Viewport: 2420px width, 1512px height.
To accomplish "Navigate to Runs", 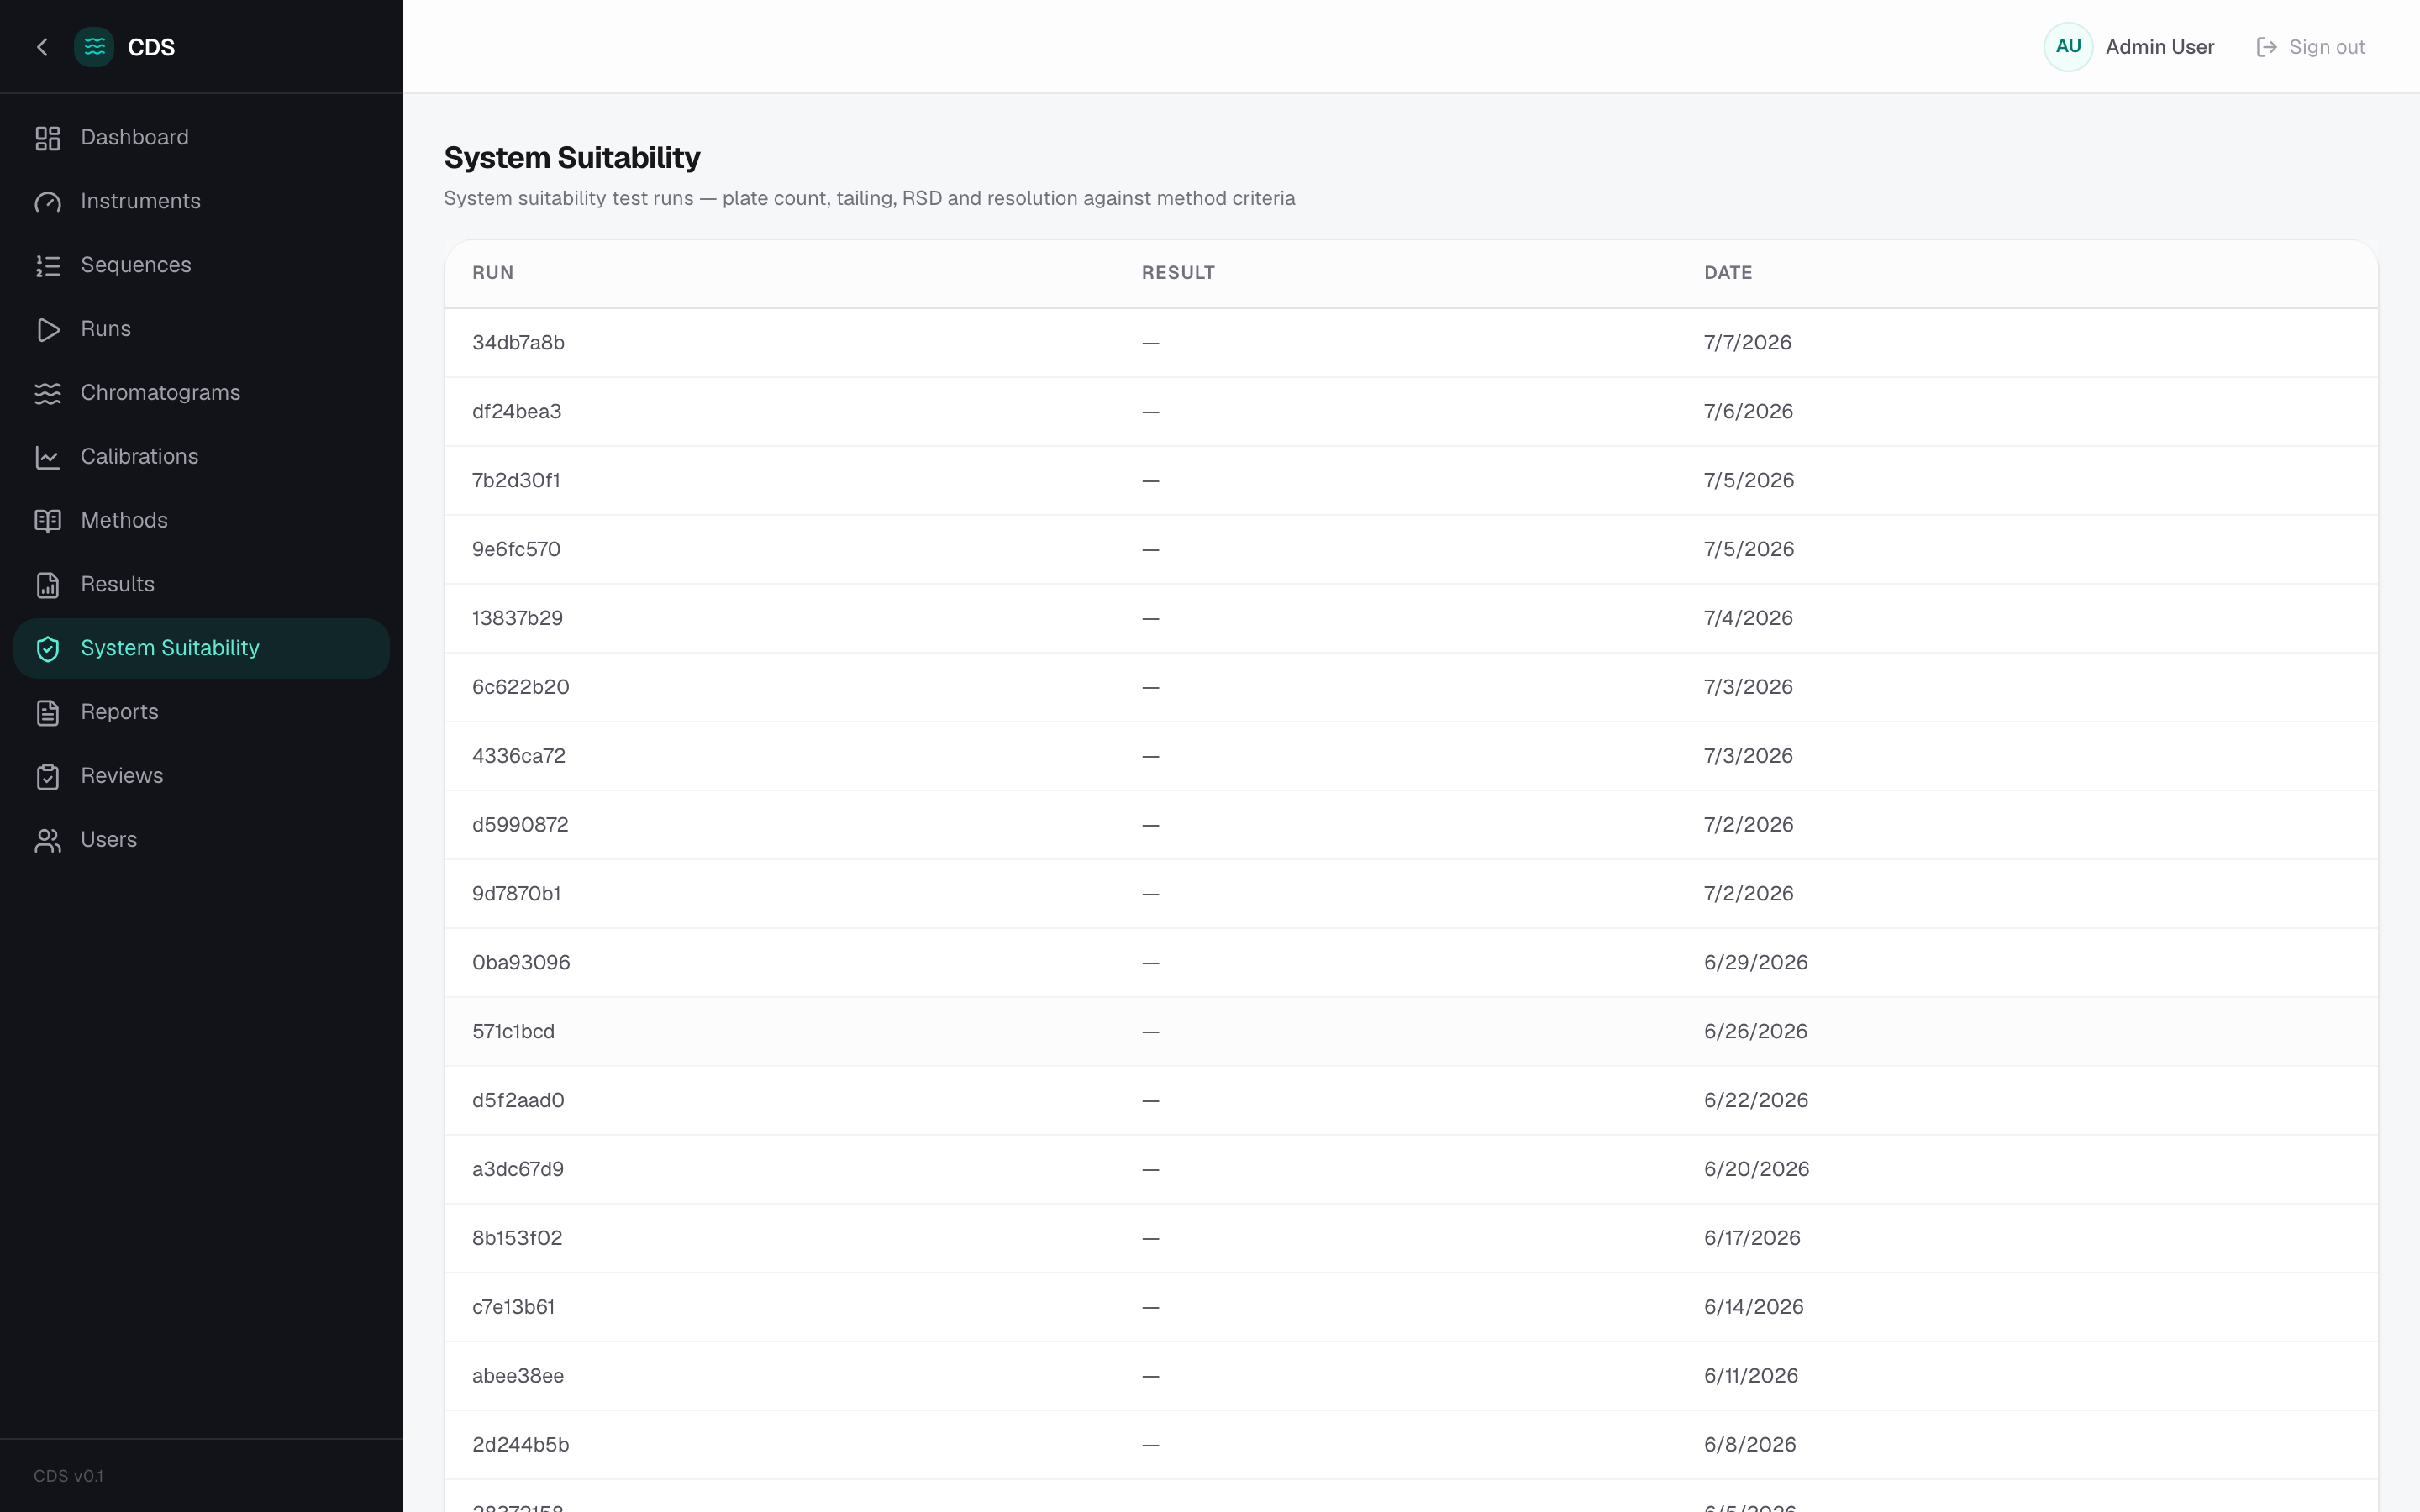I will 201,330.
